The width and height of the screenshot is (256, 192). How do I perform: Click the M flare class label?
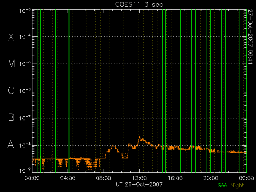tap(12, 64)
